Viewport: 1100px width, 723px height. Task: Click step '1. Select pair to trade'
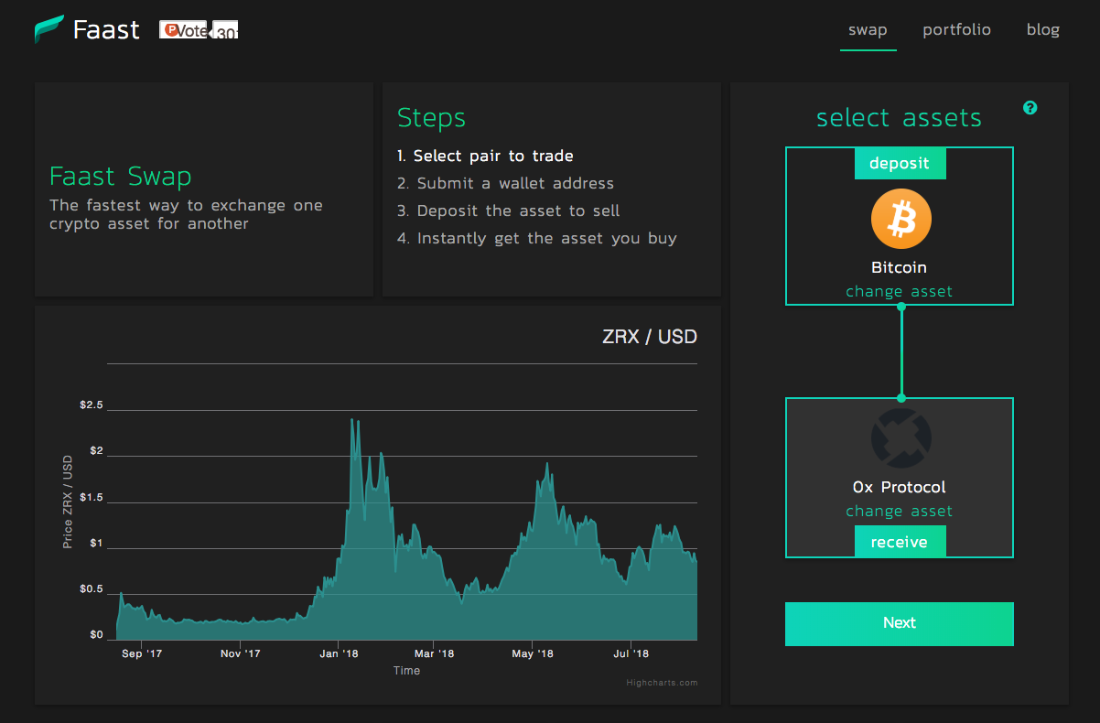pyautogui.click(x=485, y=156)
